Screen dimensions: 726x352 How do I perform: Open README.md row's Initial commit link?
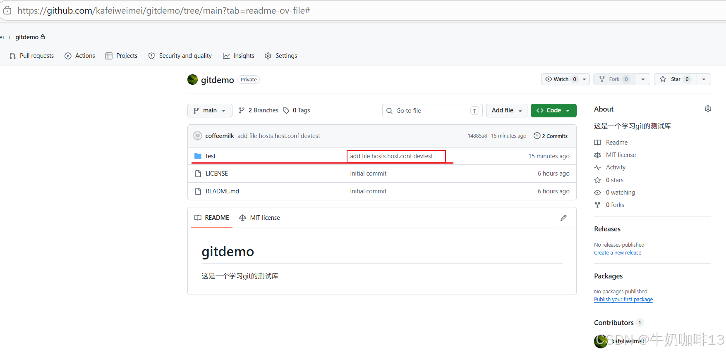[368, 191]
